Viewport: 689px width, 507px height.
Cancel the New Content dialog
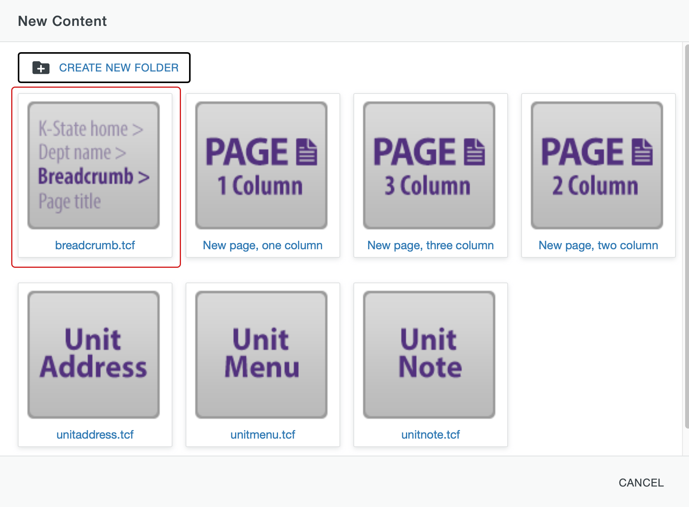[x=641, y=483]
